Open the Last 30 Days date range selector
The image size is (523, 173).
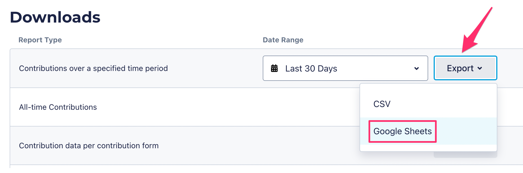(345, 68)
